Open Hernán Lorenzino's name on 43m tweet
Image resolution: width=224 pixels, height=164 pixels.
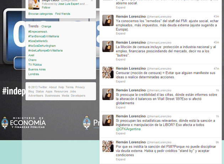(x=131, y=16)
